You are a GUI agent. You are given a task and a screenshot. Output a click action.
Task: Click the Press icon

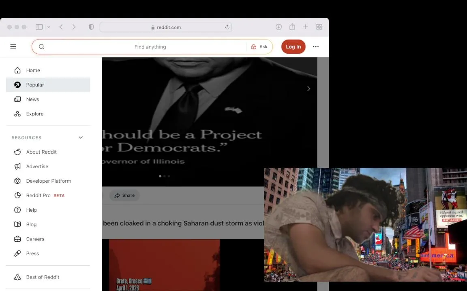pyautogui.click(x=17, y=254)
